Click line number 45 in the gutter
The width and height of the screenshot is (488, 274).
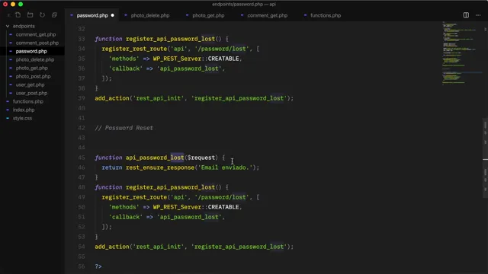82,158
